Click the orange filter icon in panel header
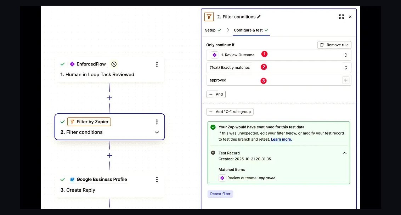This screenshot has width=401, height=215. (209, 17)
